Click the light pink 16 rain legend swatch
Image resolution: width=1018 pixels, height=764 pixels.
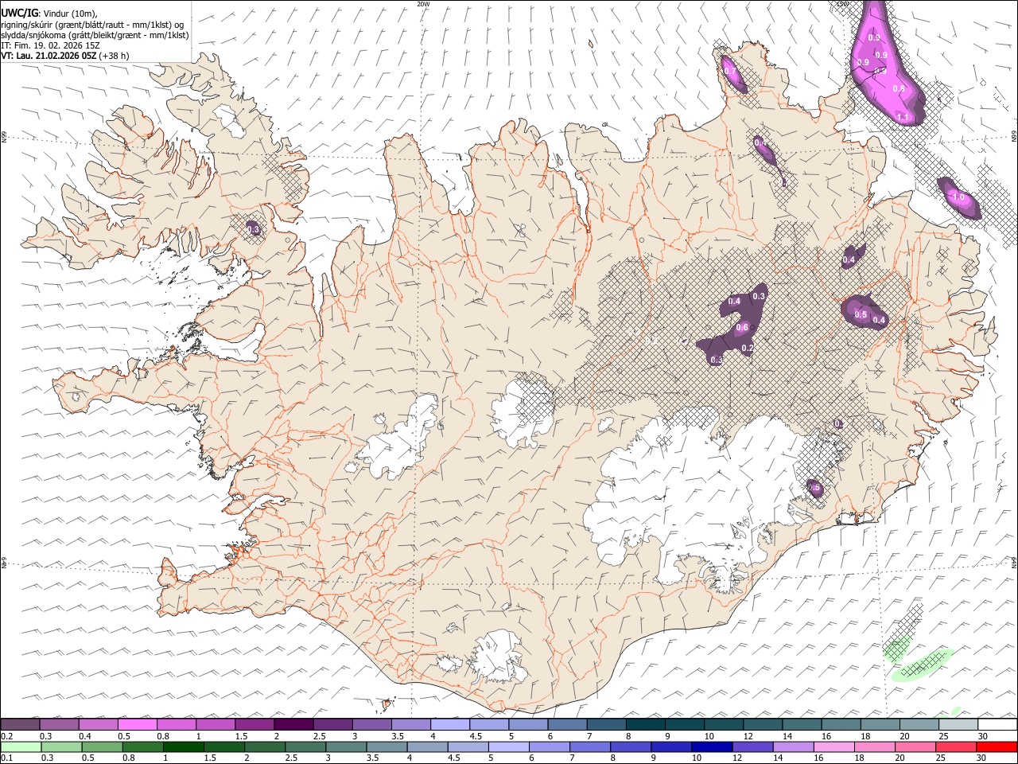point(833,747)
